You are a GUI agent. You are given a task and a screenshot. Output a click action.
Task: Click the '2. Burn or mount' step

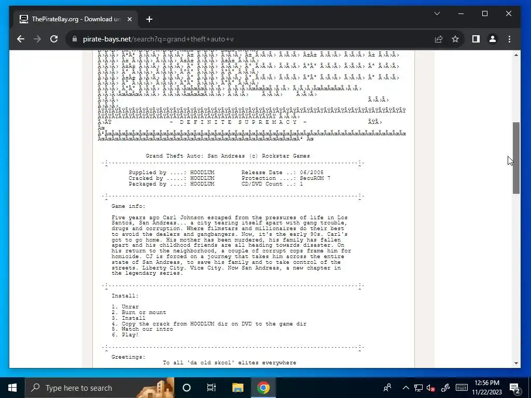pyautogui.click(x=139, y=312)
